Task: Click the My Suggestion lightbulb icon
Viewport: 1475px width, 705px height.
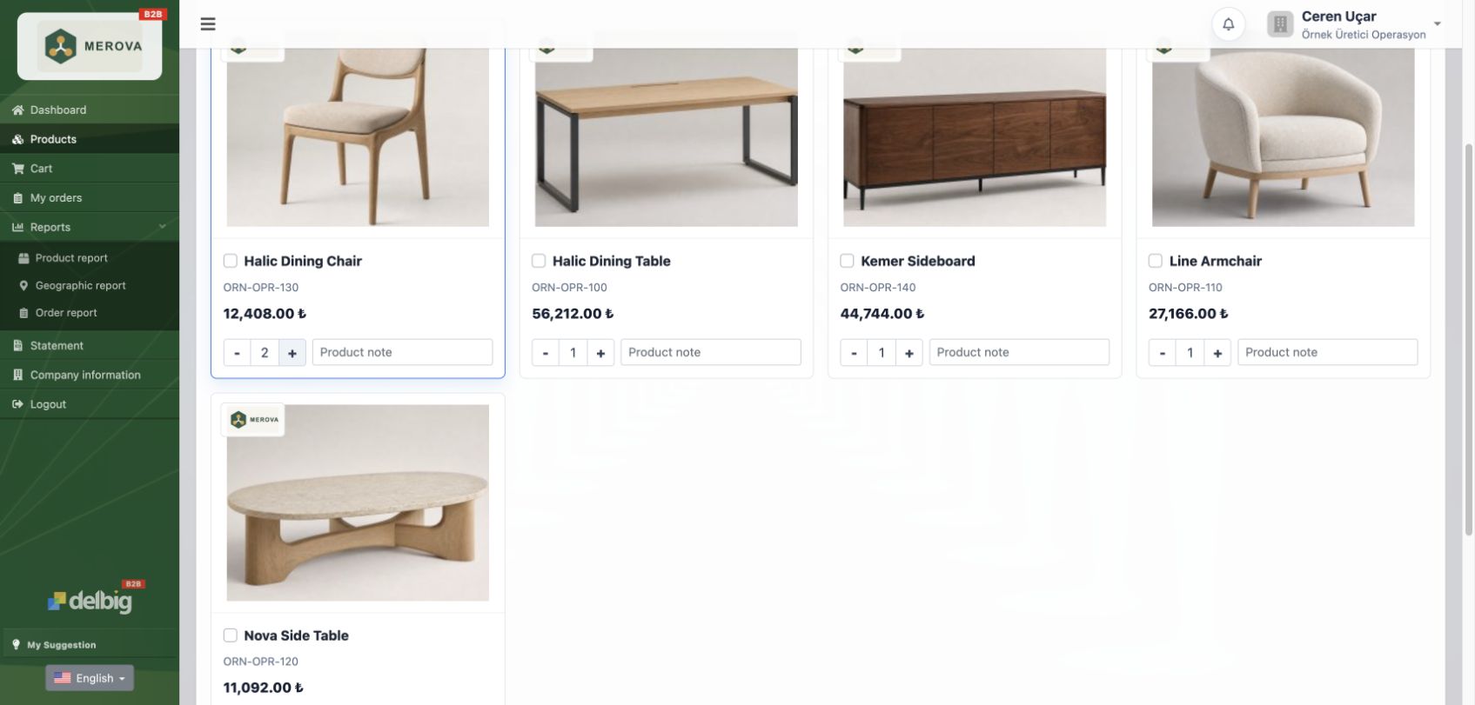Action: [16, 644]
